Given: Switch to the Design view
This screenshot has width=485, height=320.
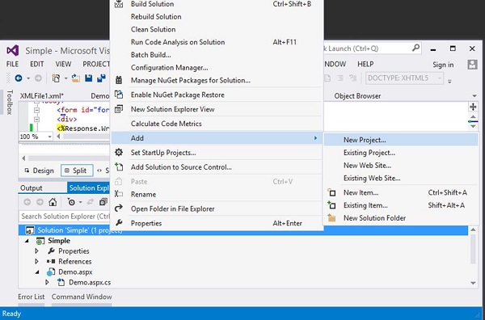Looking at the screenshot, I should [x=40, y=171].
